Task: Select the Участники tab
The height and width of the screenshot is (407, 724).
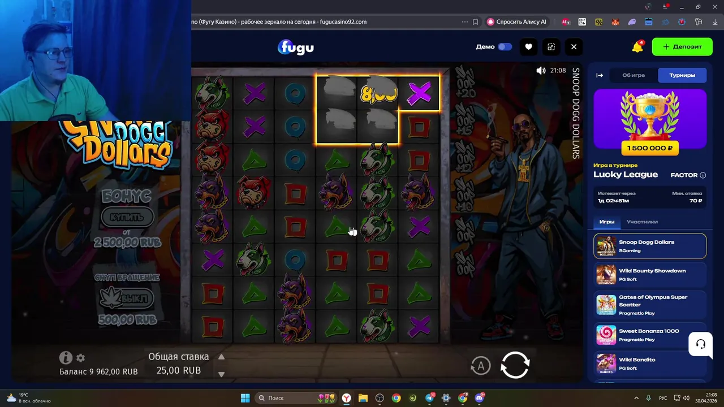Action: point(642,222)
